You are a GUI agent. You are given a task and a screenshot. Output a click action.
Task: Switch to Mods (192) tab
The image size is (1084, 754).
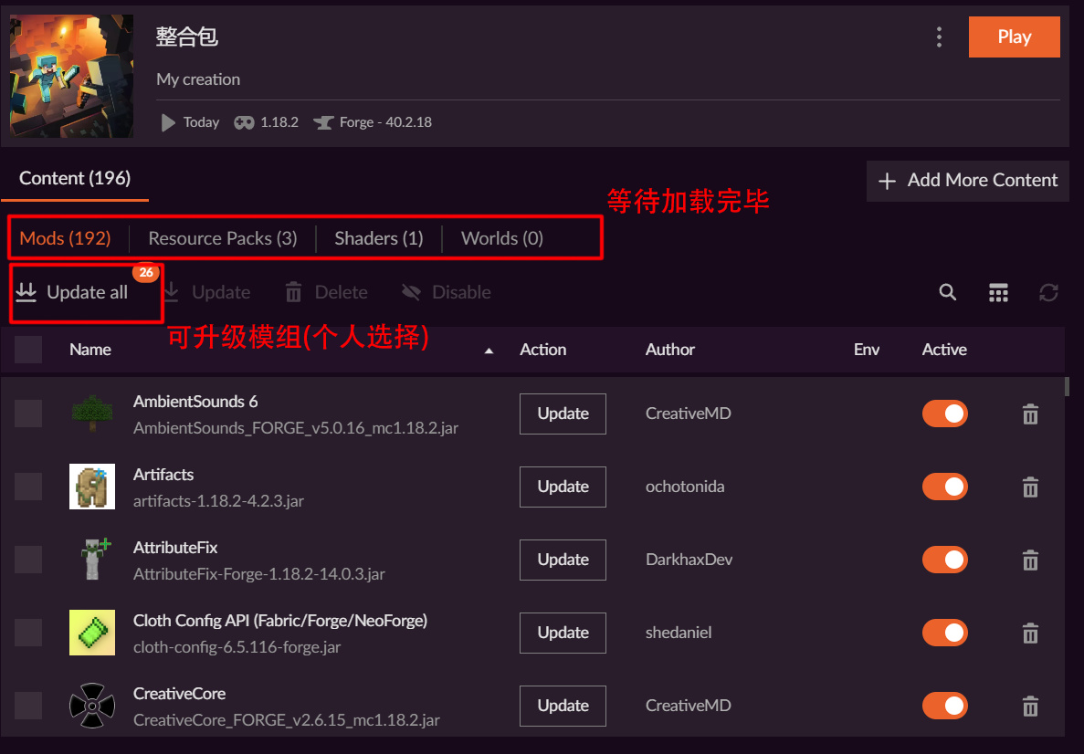pyautogui.click(x=65, y=238)
